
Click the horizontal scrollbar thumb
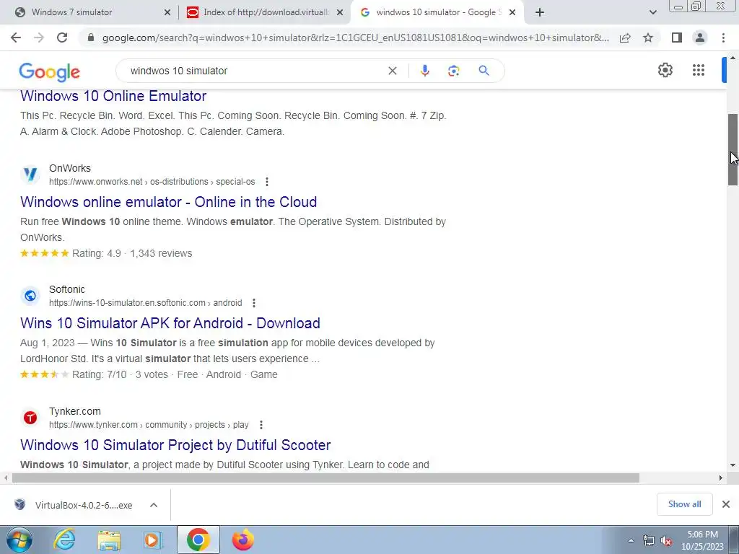coord(325,478)
